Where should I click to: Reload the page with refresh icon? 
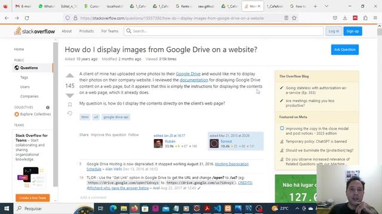pos(27,18)
